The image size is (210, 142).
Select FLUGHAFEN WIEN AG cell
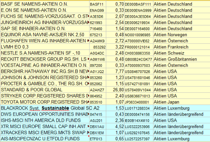pos(45,41)
